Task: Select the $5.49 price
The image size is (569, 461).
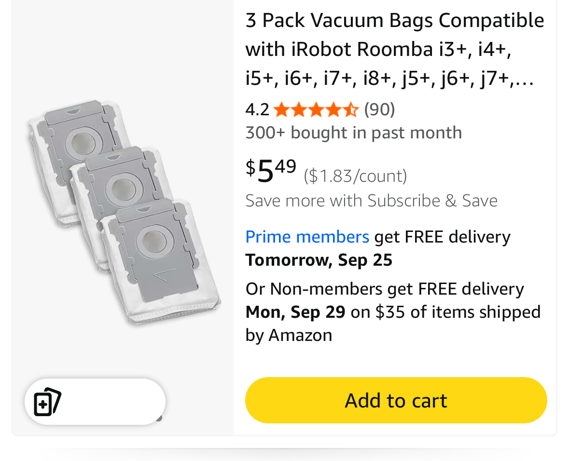Action: [271, 171]
